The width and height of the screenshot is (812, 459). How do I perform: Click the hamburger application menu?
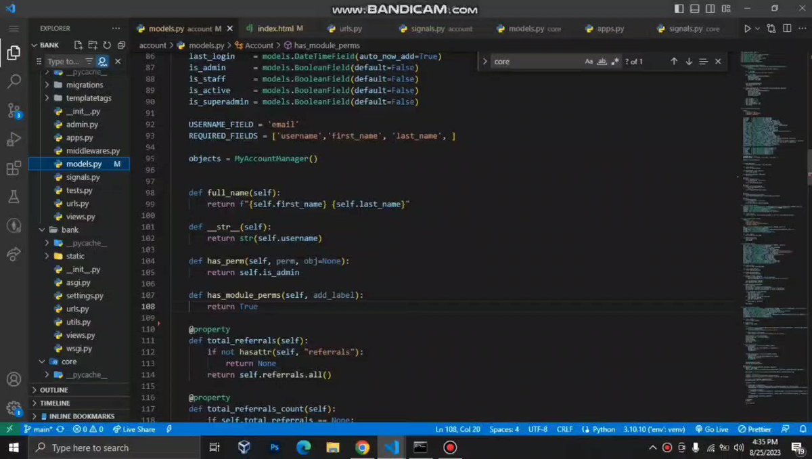pos(14,28)
